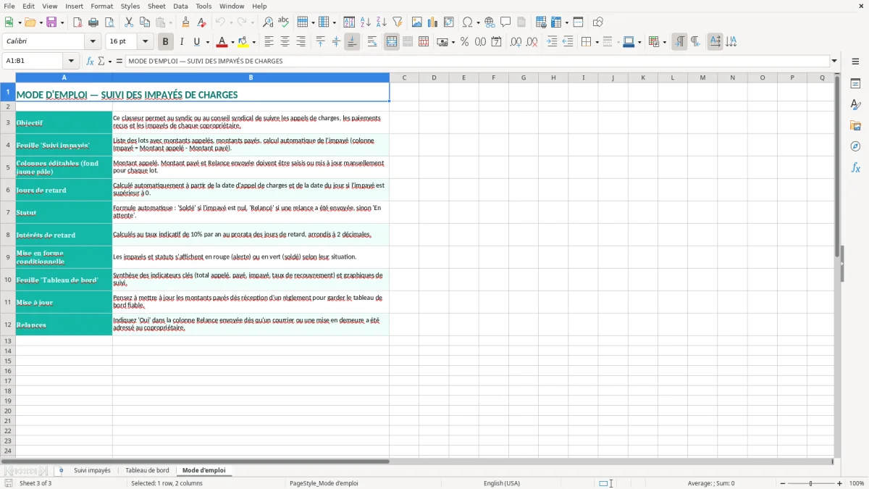Insert a chart

(x=433, y=22)
